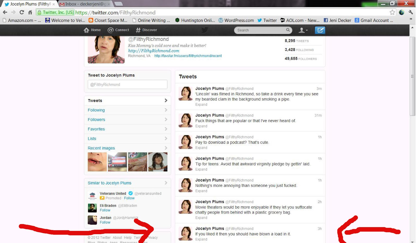Expand the podcast download tweet

(x=201, y=148)
